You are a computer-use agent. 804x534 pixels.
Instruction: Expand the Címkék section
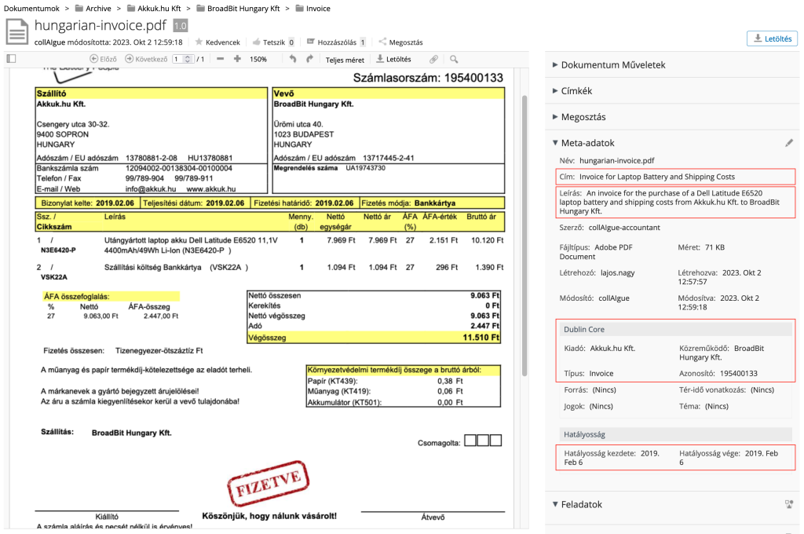(x=572, y=91)
